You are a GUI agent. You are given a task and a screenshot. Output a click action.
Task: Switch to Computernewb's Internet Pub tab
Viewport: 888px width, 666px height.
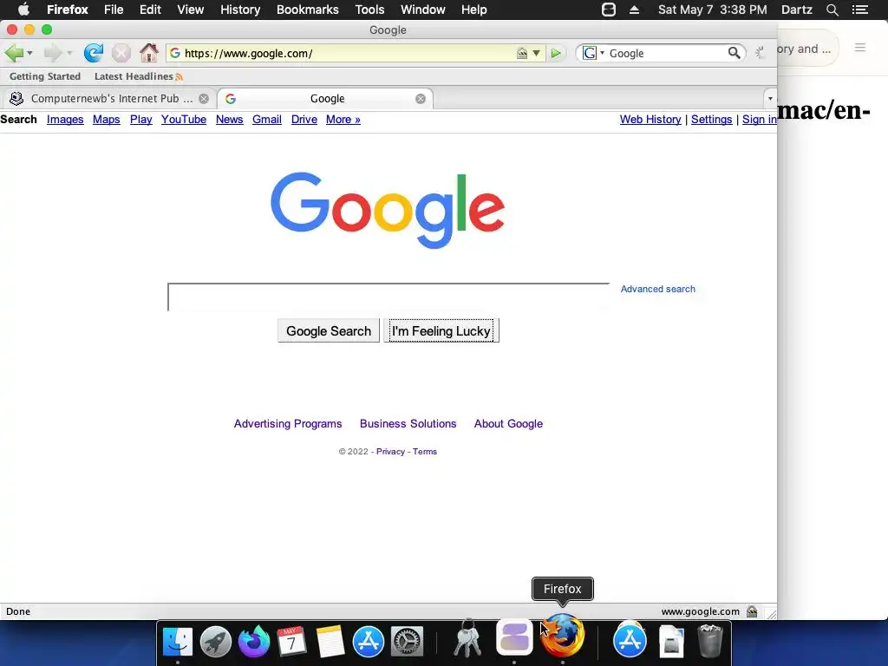click(x=108, y=99)
